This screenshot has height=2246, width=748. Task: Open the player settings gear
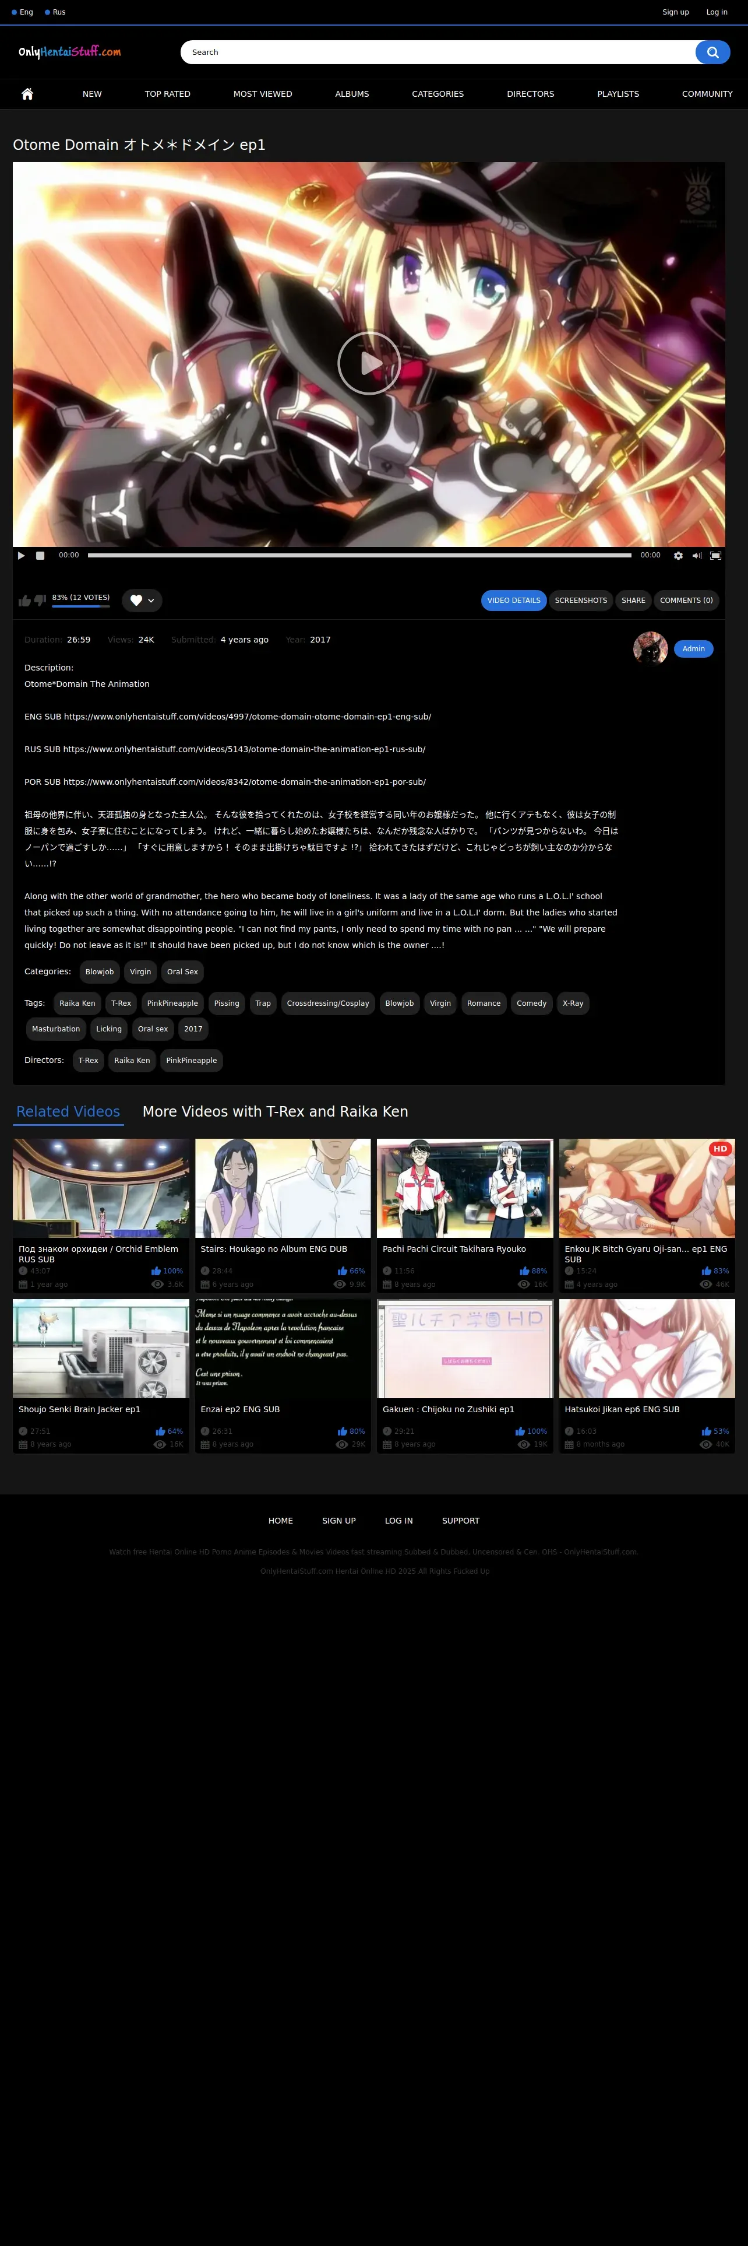pos(678,556)
